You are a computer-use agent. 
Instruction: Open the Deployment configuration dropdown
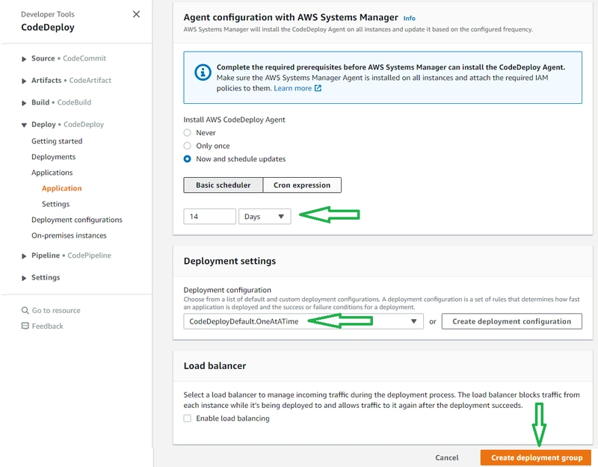click(x=303, y=321)
